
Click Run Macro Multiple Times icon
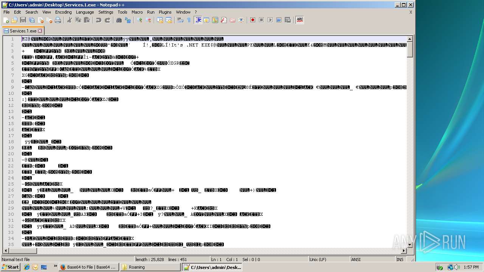coord(279,20)
